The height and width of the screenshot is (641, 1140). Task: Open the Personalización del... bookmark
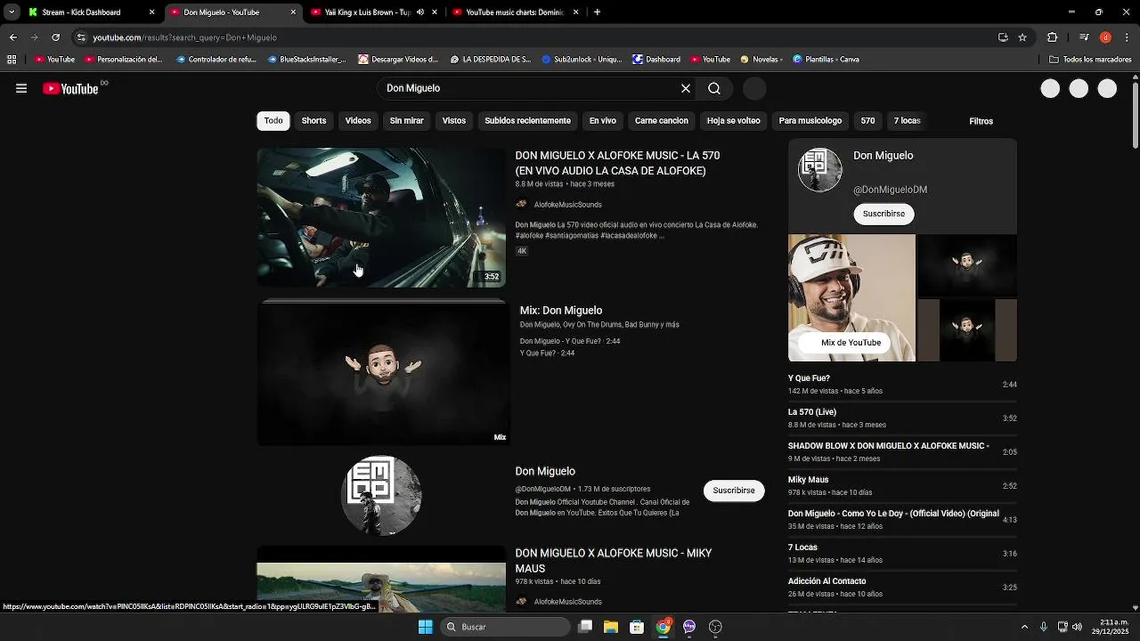[x=124, y=60]
